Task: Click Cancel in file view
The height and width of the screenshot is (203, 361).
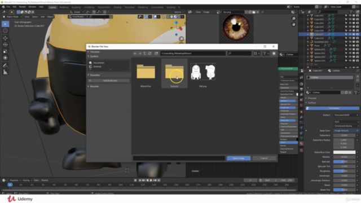Action: (264, 158)
